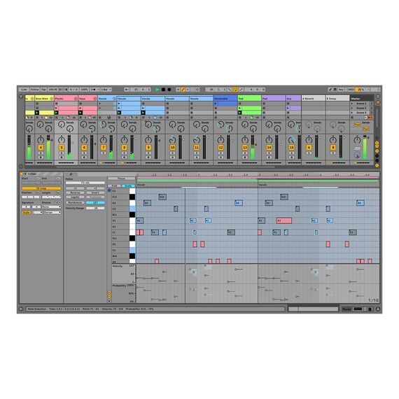Click track activator button 6
This screenshot has height=399, width=399.
84,147
